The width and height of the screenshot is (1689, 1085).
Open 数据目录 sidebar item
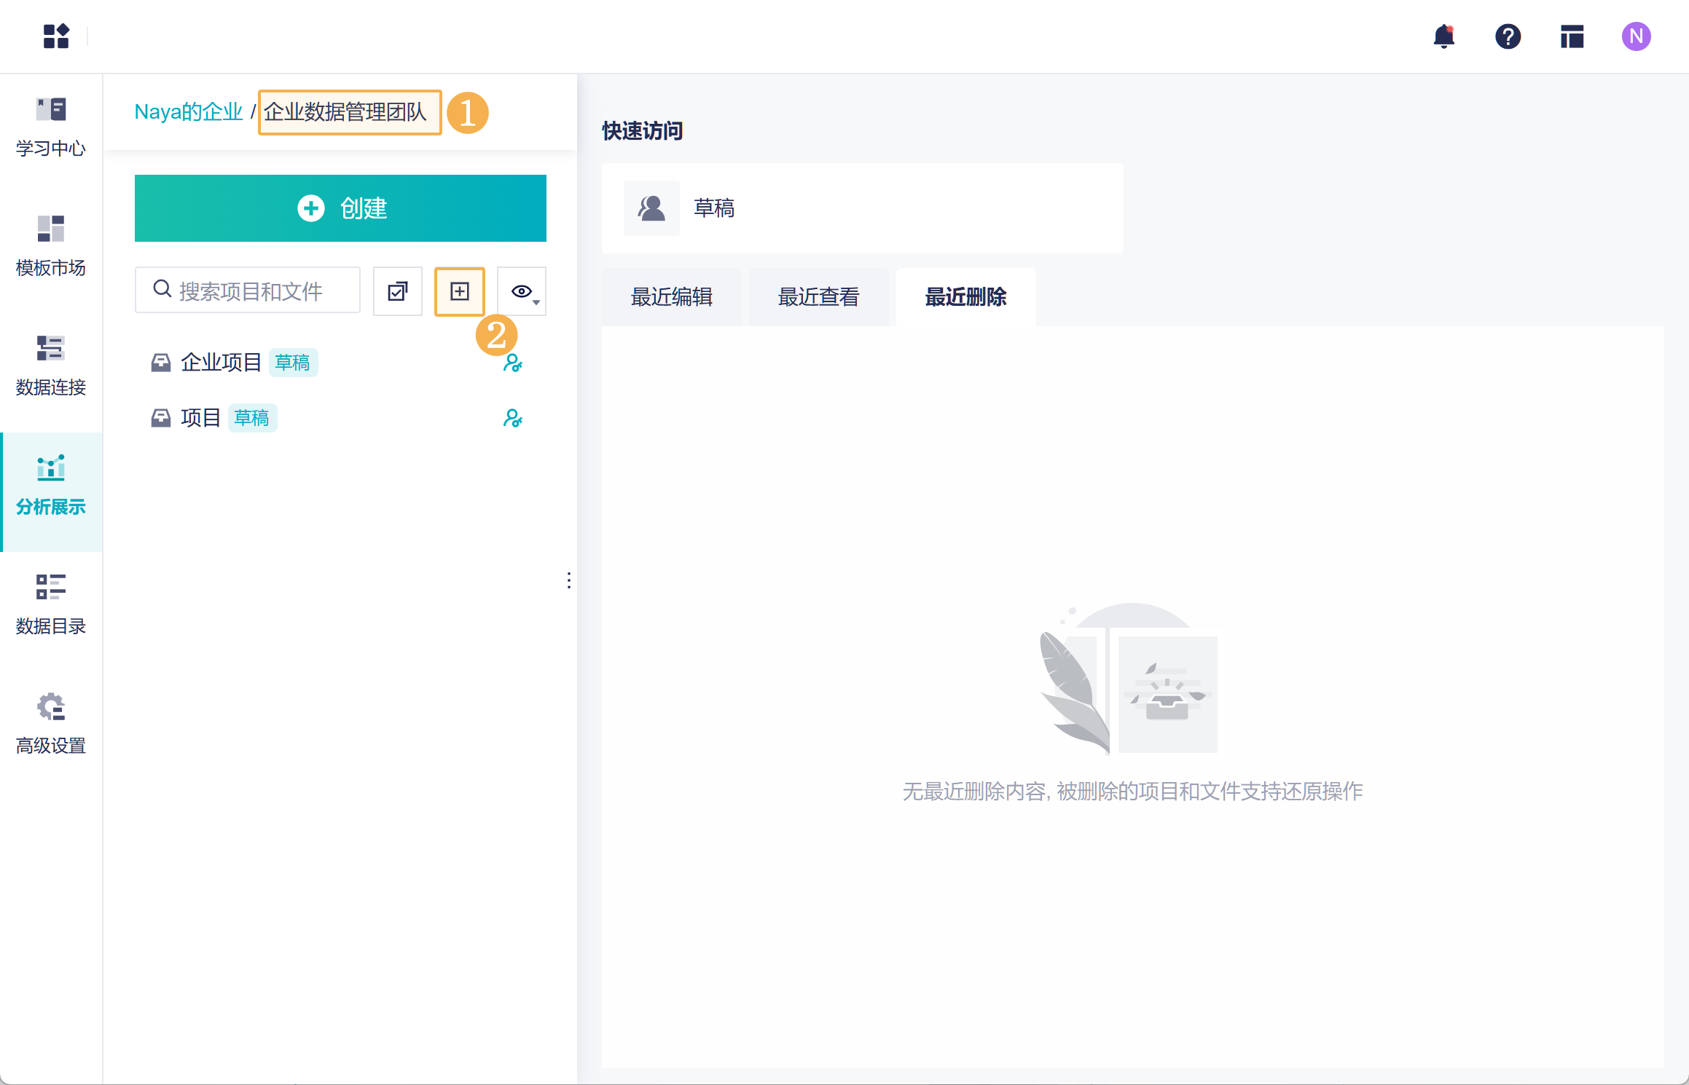tap(51, 605)
